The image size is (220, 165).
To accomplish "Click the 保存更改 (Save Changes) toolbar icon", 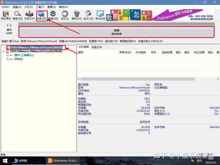I will click(6, 15).
